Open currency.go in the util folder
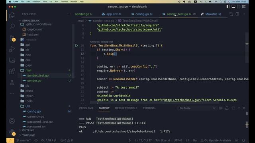 (x=35, y=116)
